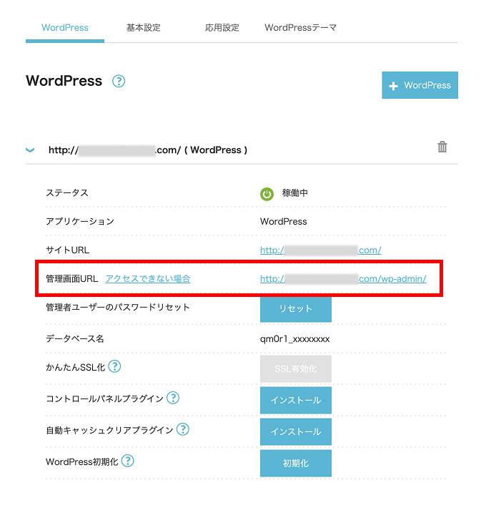Open the 応用設定 tab
This screenshot has width=486, height=508.
222,28
